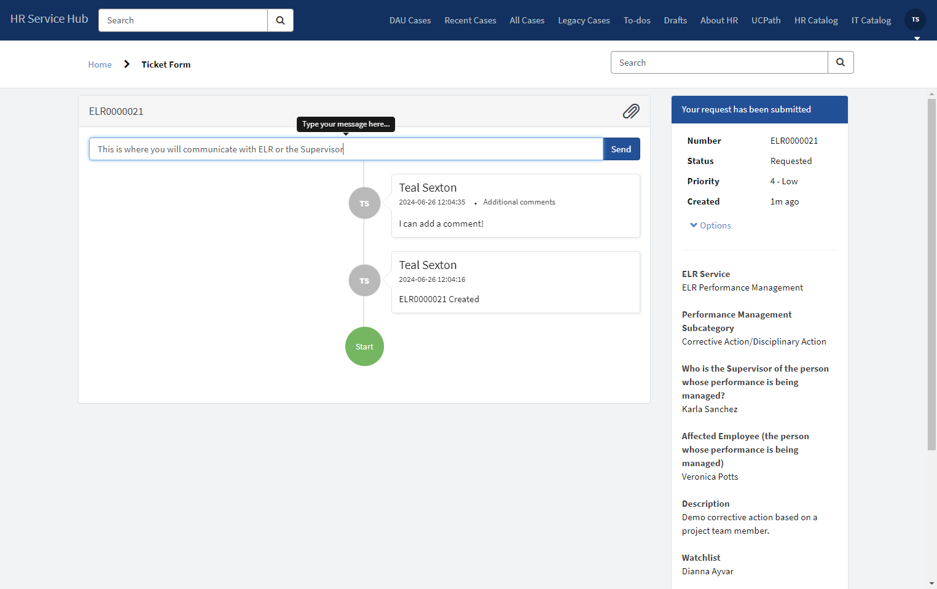Click the HR Service Hub logo text
The image size is (937, 589).
click(49, 19)
